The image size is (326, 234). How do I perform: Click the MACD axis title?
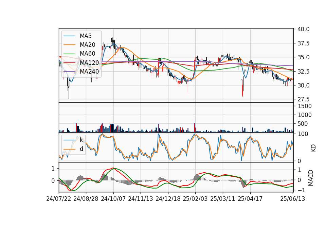311,178
